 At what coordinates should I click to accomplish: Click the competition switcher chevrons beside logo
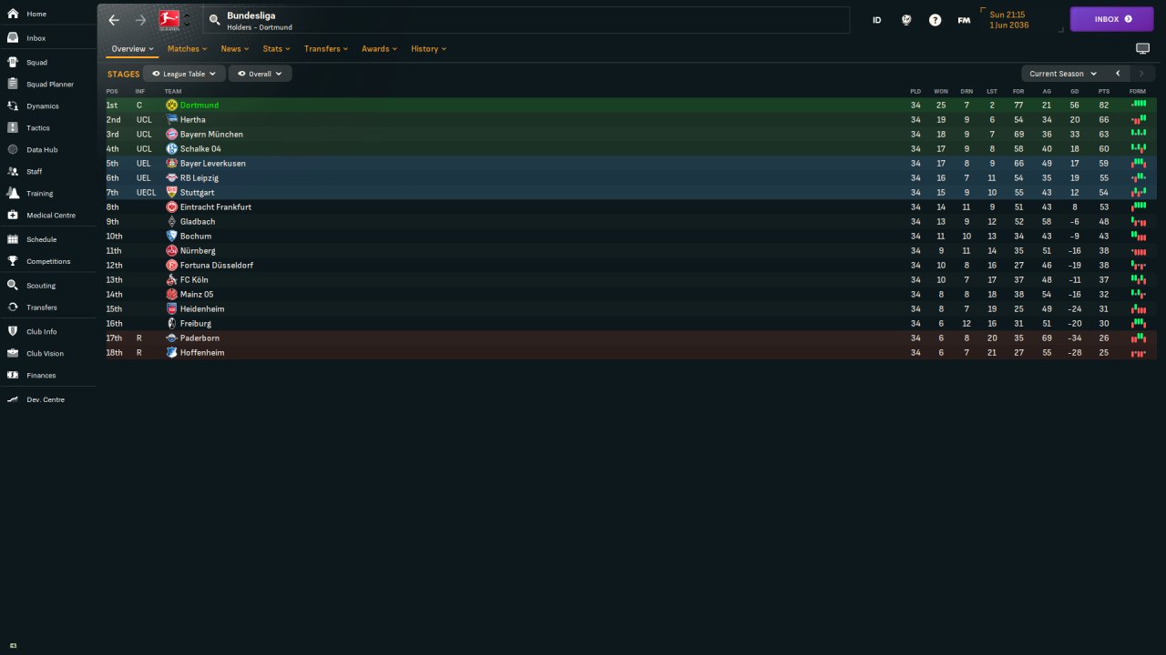click(187, 20)
